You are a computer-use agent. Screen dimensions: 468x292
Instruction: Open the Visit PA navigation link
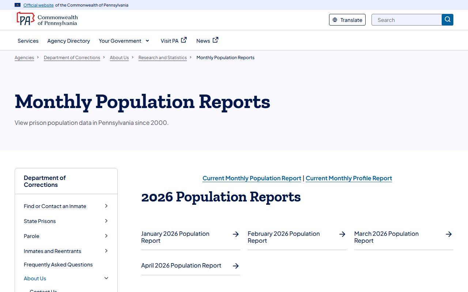pos(170,41)
